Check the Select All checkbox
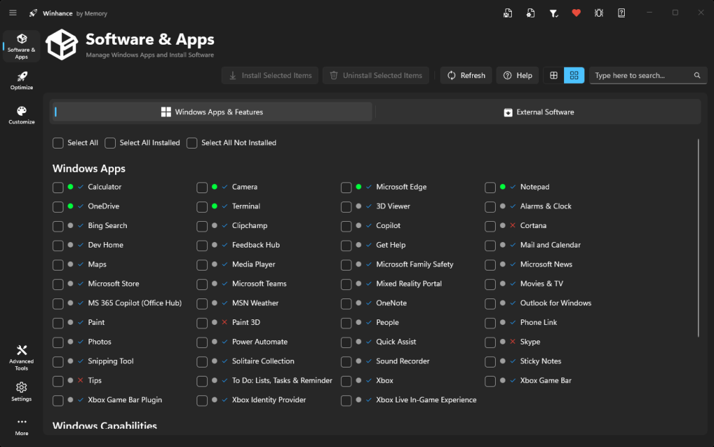The width and height of the screenshot is (714, 447). pyautogui.click(x=58, y=142)
